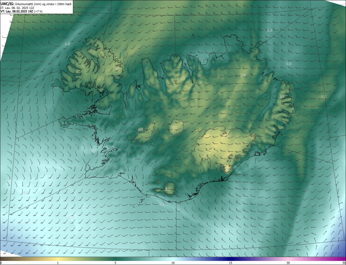Click the 0 tick on the color bar
346x265 pixels.
1,263
